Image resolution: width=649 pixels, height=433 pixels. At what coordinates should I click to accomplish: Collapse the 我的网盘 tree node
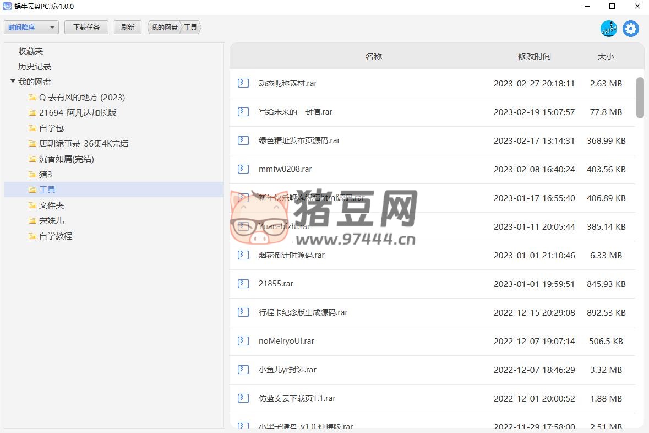pos(13,82)
